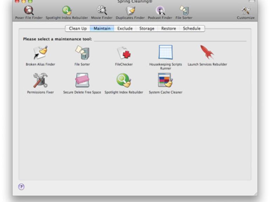Click the yellow minimize window button
The height and width of the screenshot is (202, 270).
tap(23, 1)
